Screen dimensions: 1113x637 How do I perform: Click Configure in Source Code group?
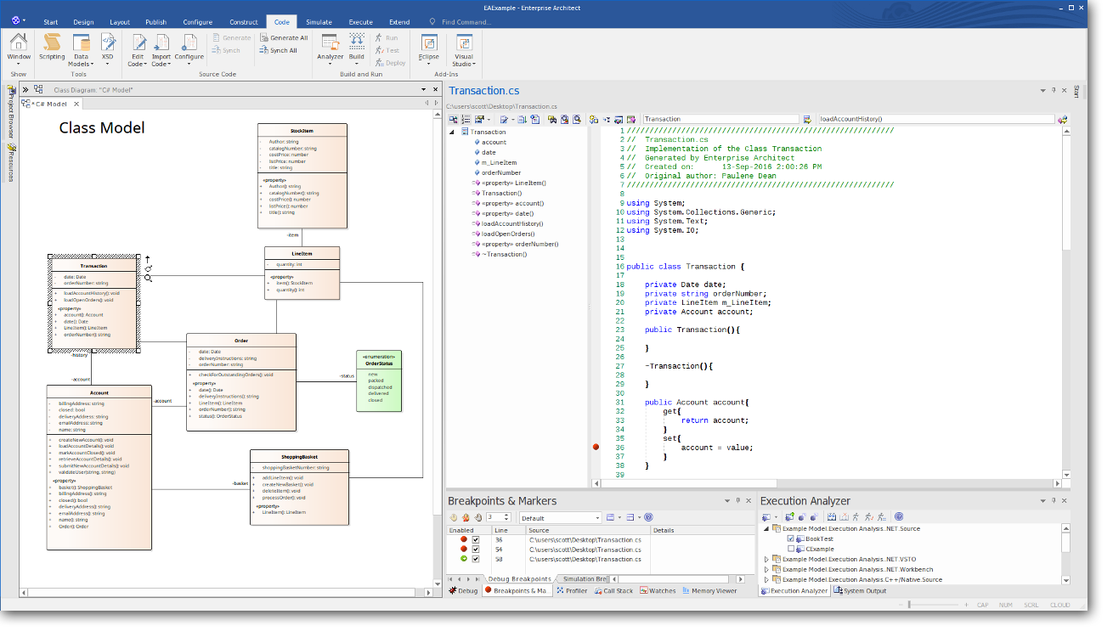pos(189,50)
